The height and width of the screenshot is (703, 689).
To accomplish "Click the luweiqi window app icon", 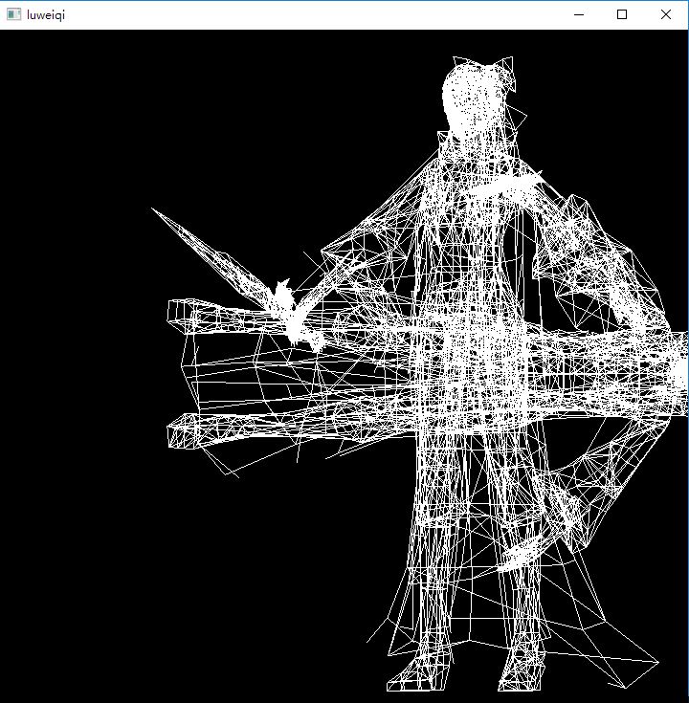I will point(14,14).
